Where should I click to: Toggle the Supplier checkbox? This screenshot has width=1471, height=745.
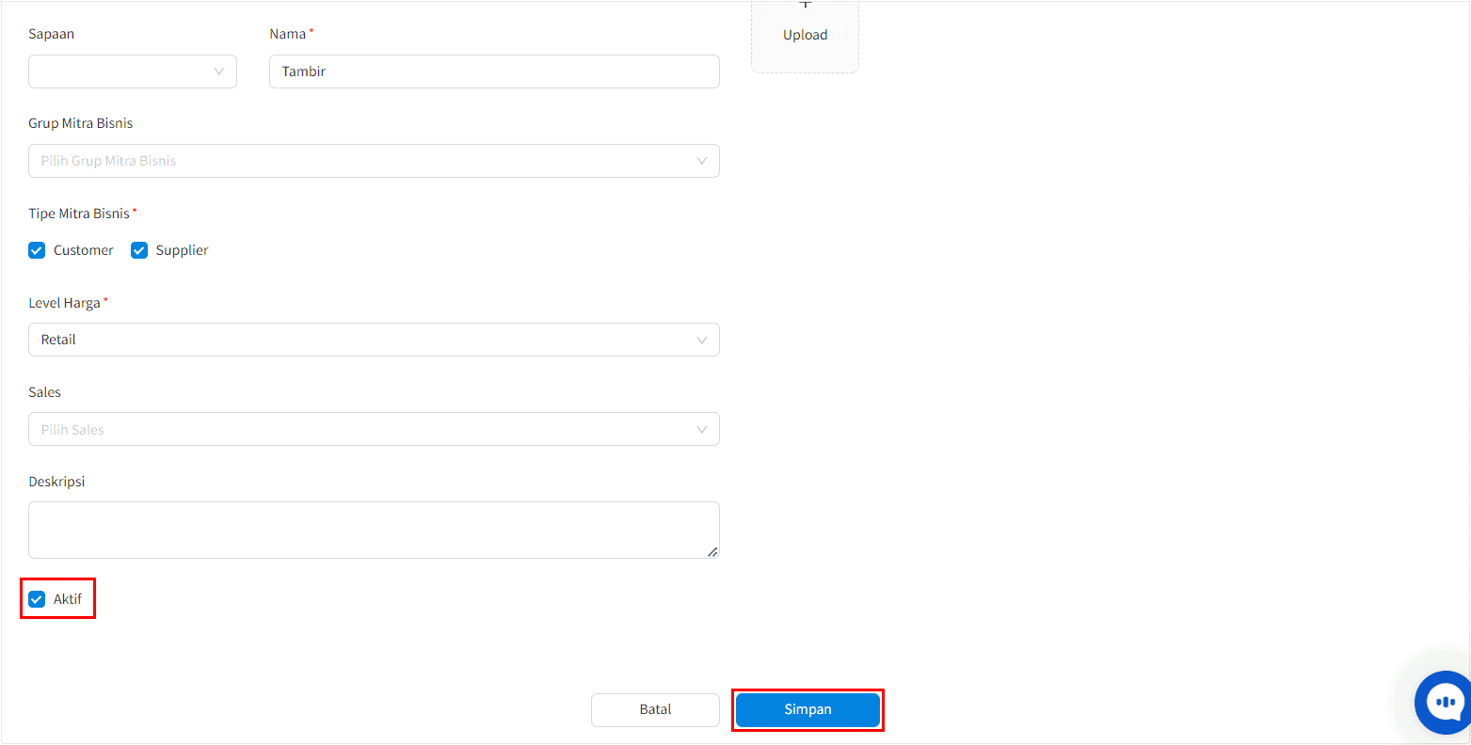coord(139,250)
